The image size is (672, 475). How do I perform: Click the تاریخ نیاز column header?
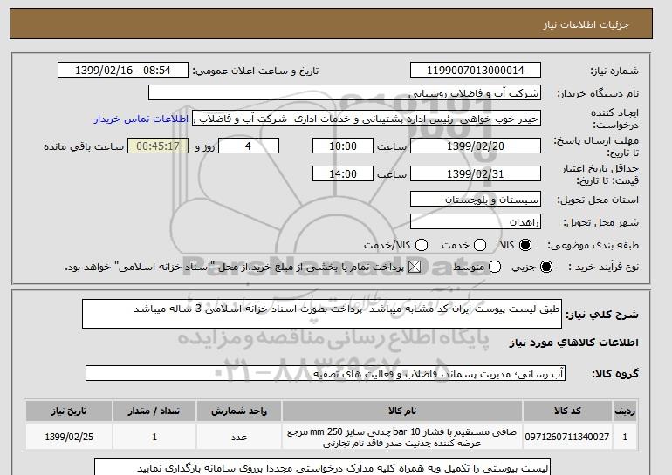tap(69, 411)
